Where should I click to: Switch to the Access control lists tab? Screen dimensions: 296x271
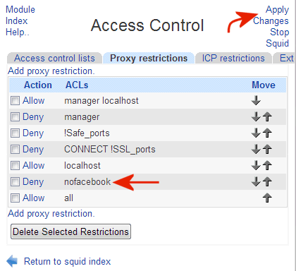54,58
